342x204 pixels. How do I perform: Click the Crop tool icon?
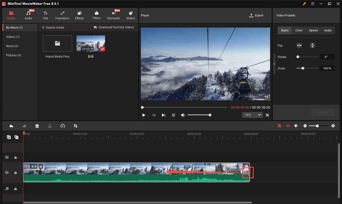coord(76,126)
